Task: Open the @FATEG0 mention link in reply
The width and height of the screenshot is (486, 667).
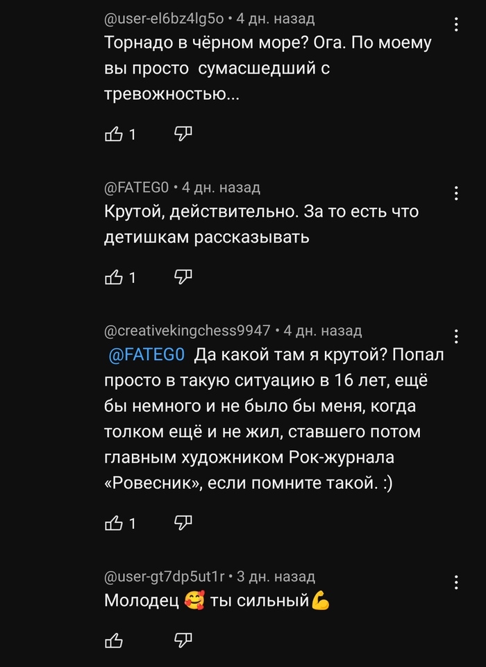Action: click(147, 355)
